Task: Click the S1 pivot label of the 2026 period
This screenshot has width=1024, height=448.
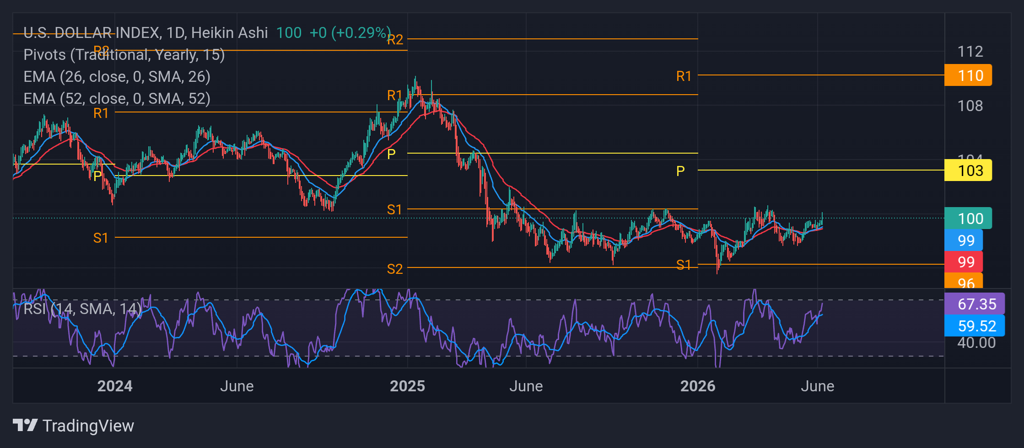Action: coord(684,265)
